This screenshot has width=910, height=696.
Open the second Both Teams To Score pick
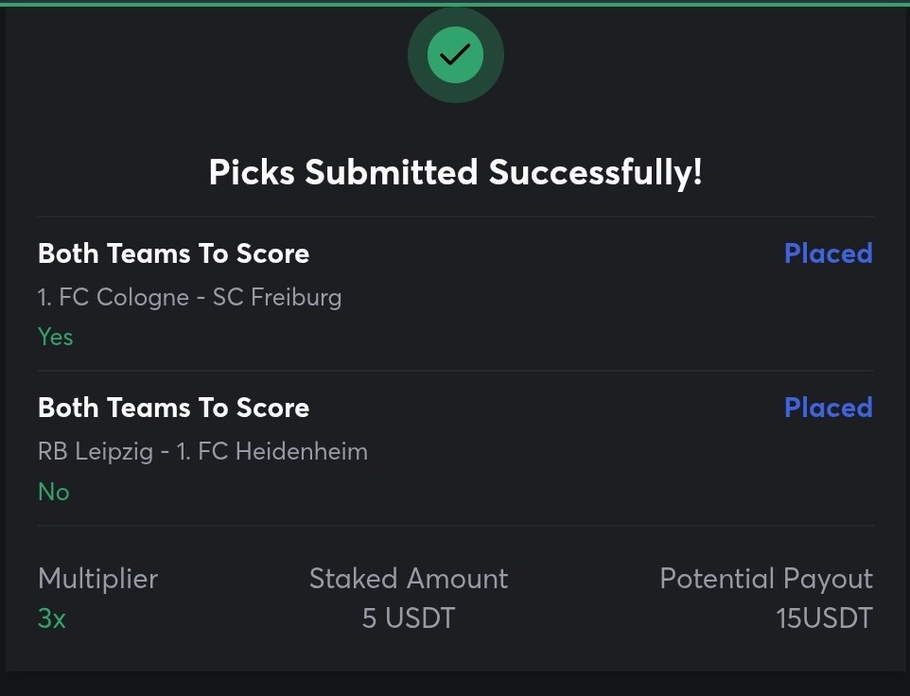click(173, 408)
